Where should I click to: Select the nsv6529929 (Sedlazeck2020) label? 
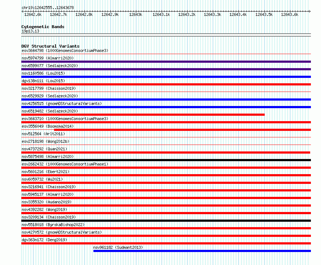(x=50, y=96)
